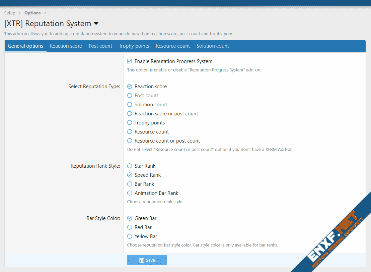Open the Post count tab
The image size is (371, 272).
point(100,46)
